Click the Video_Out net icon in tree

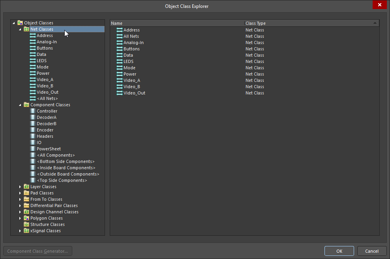[x=33, y=92]
